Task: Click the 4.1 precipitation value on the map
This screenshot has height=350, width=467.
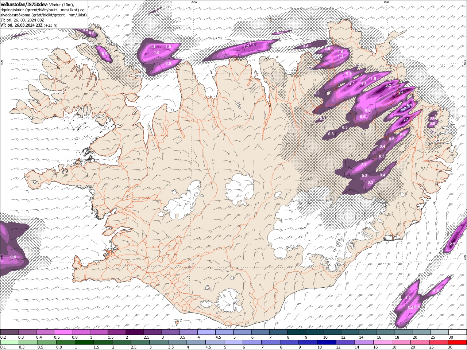Action: (x=409, y=105)
